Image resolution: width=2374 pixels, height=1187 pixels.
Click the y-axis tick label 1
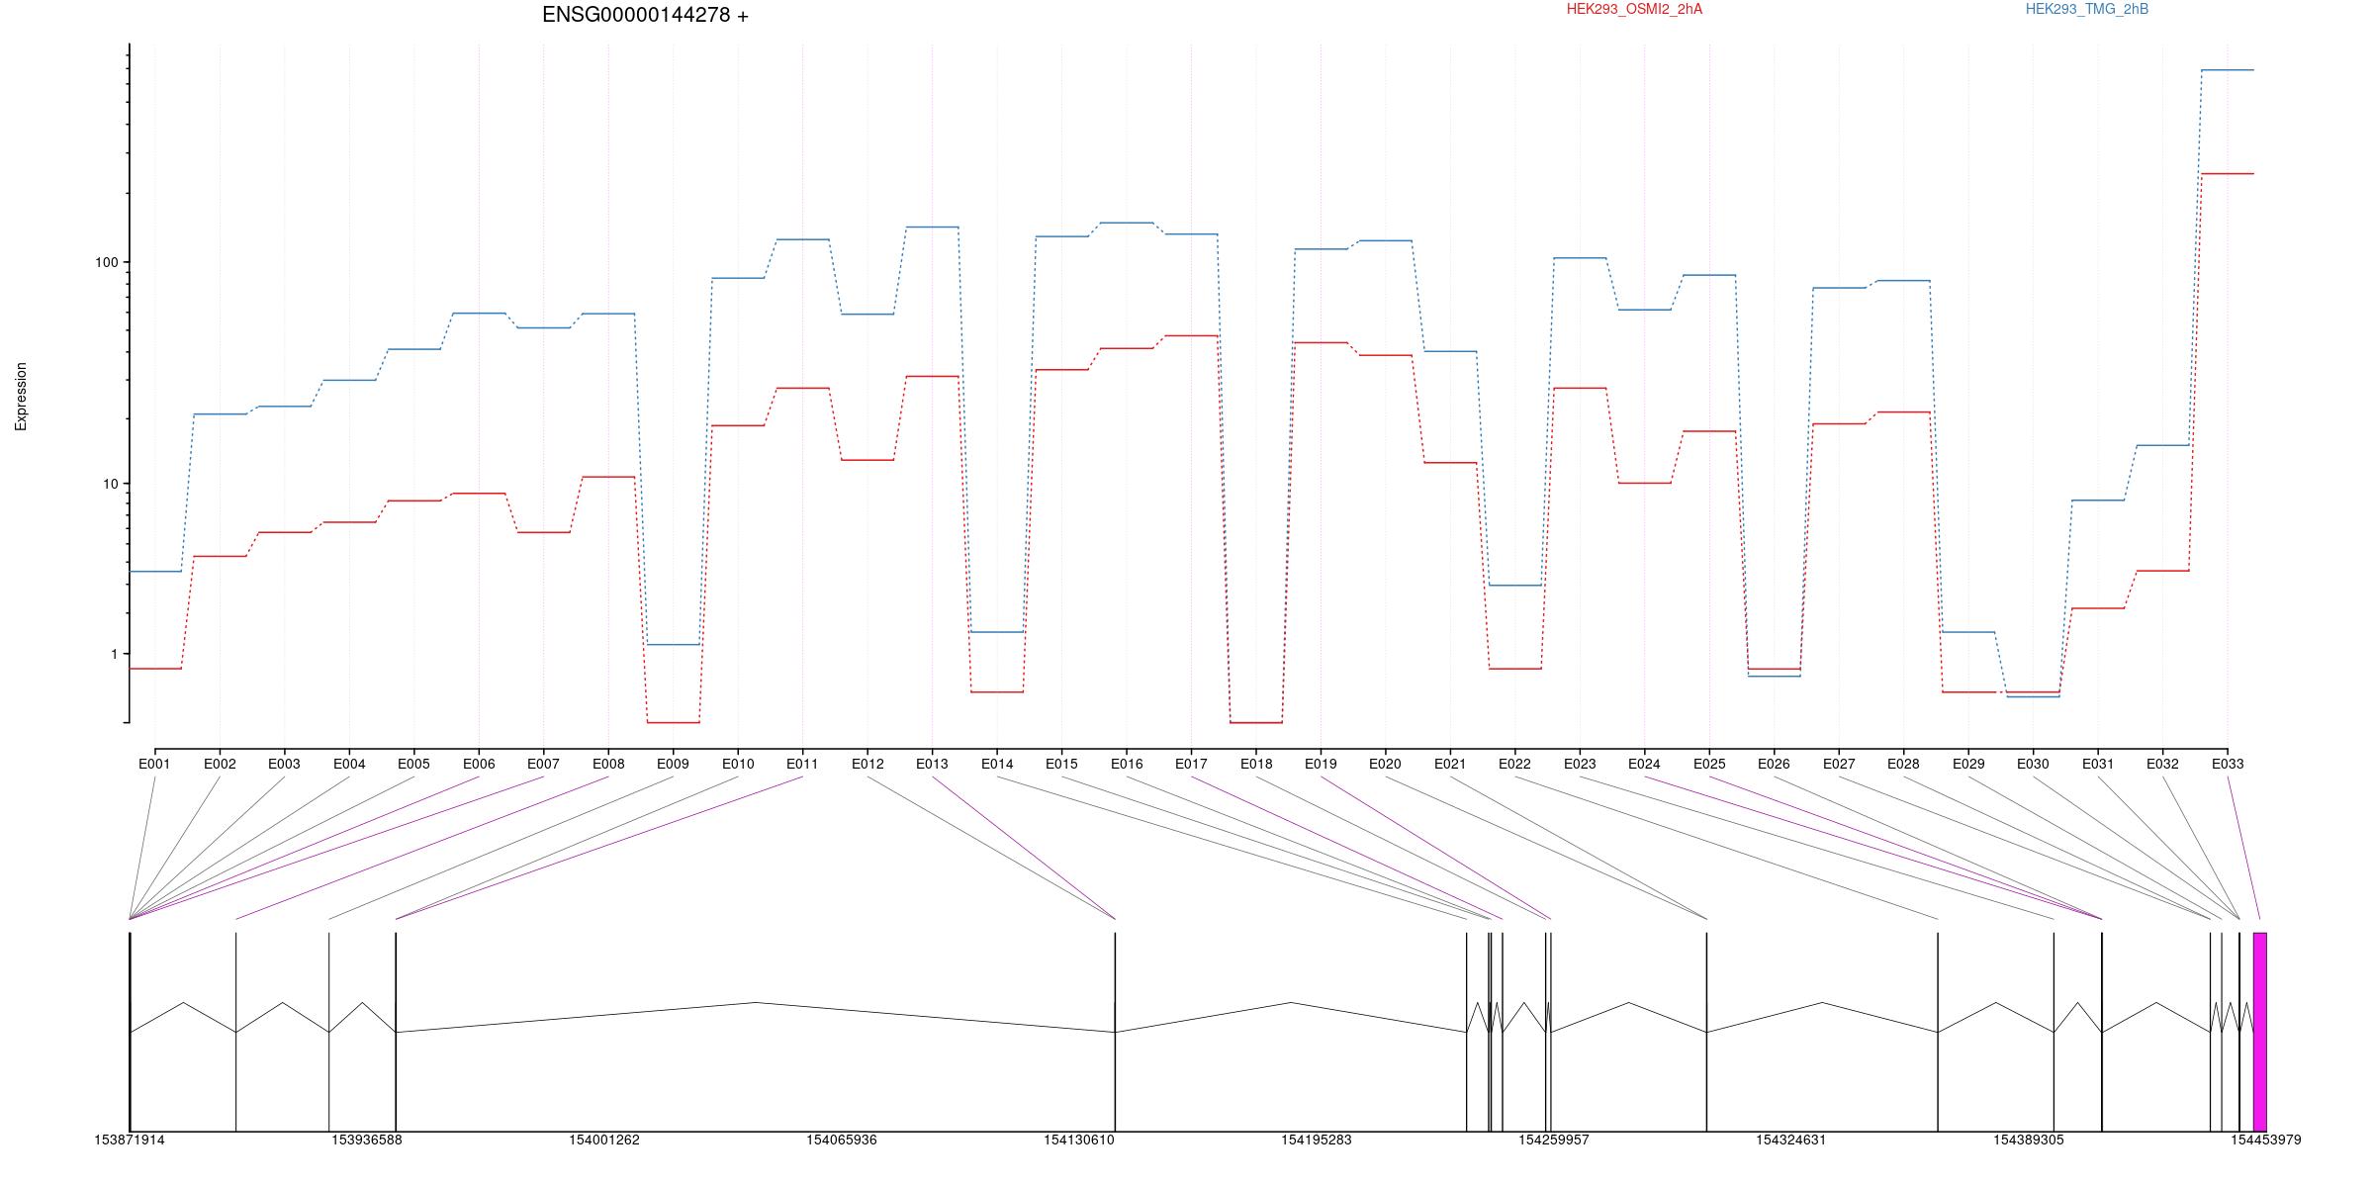point(114,654)
